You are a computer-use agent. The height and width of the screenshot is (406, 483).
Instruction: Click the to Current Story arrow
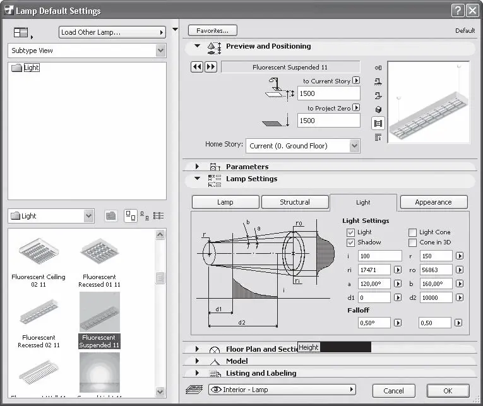coord(356,80)
